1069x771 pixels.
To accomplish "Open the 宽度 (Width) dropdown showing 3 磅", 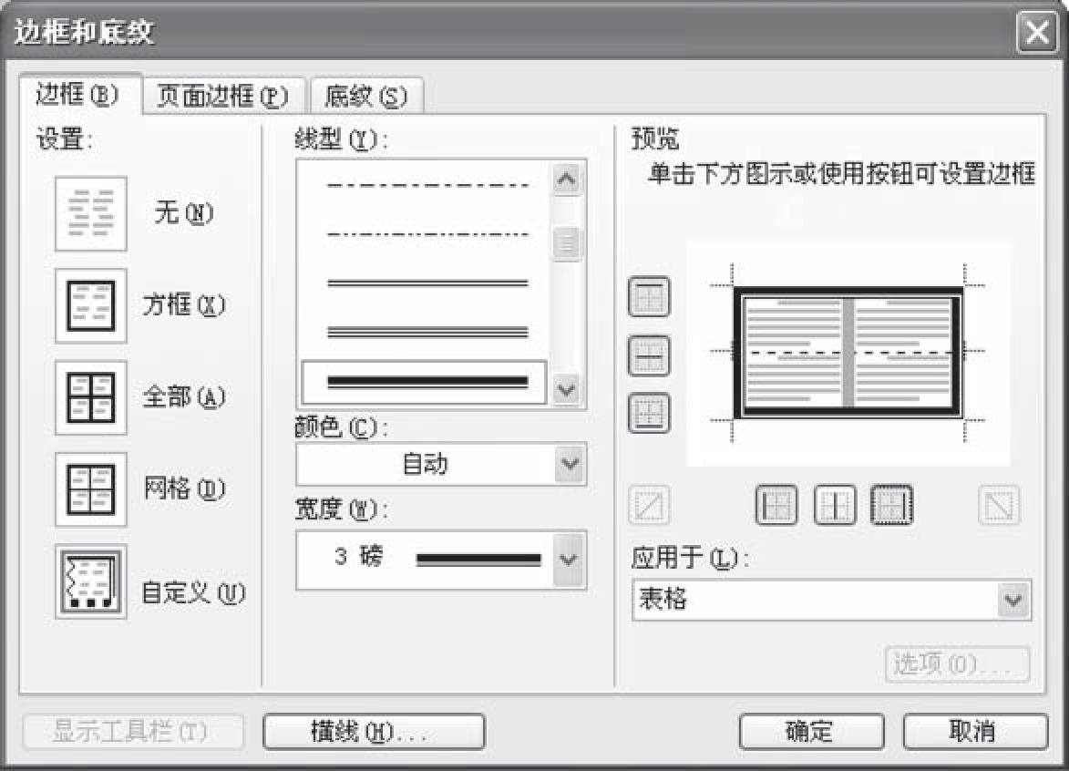I will [x=441, y=560].
